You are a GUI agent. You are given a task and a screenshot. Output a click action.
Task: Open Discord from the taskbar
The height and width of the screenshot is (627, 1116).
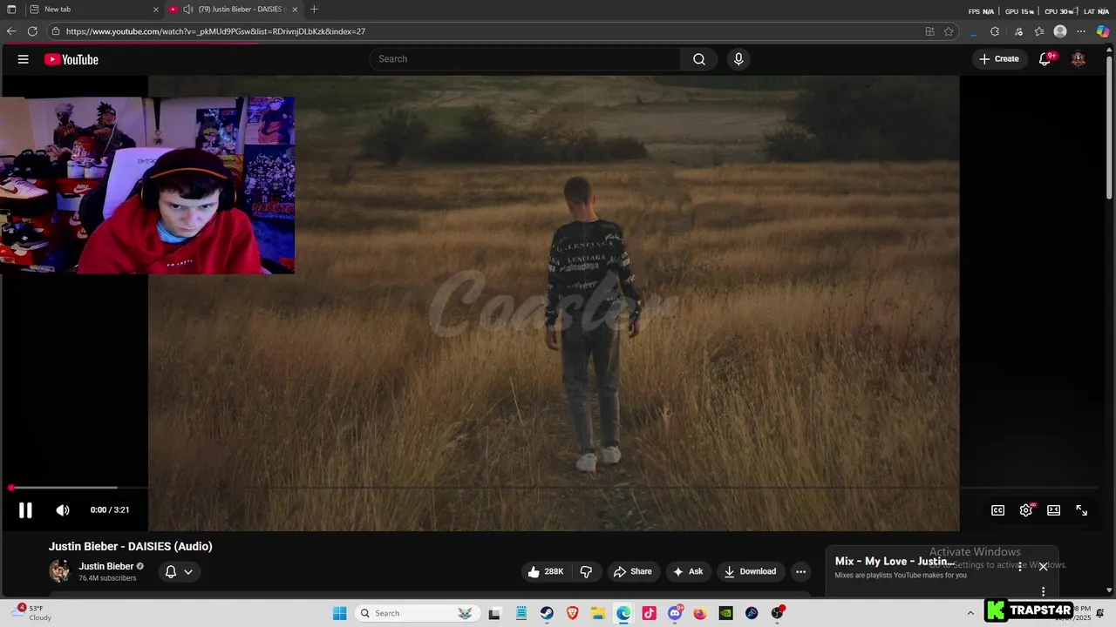tap(675, 613)
